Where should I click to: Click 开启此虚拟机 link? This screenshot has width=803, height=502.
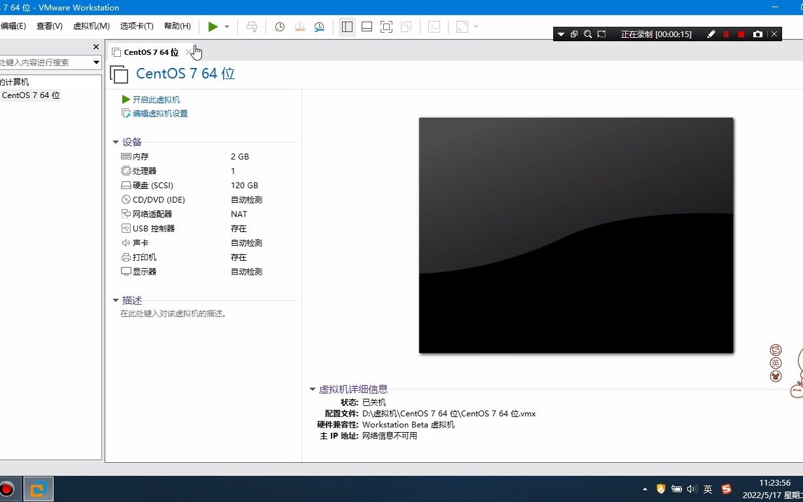[156, 99]
